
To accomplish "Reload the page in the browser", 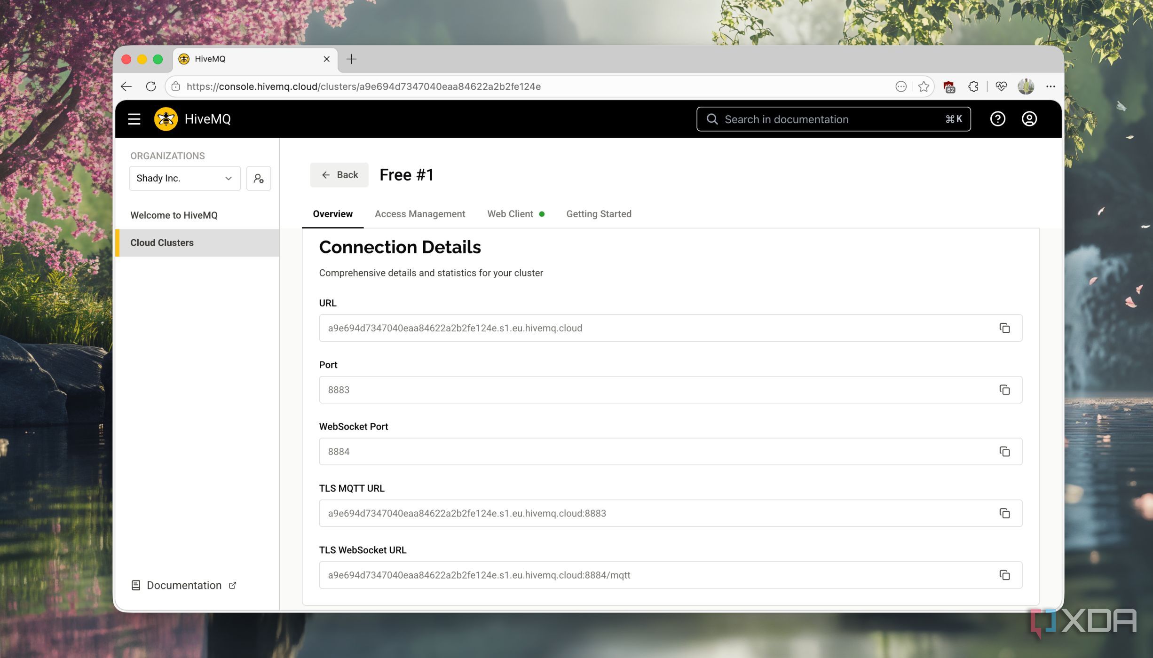I will pyautogui.click(x=151, y=86).
